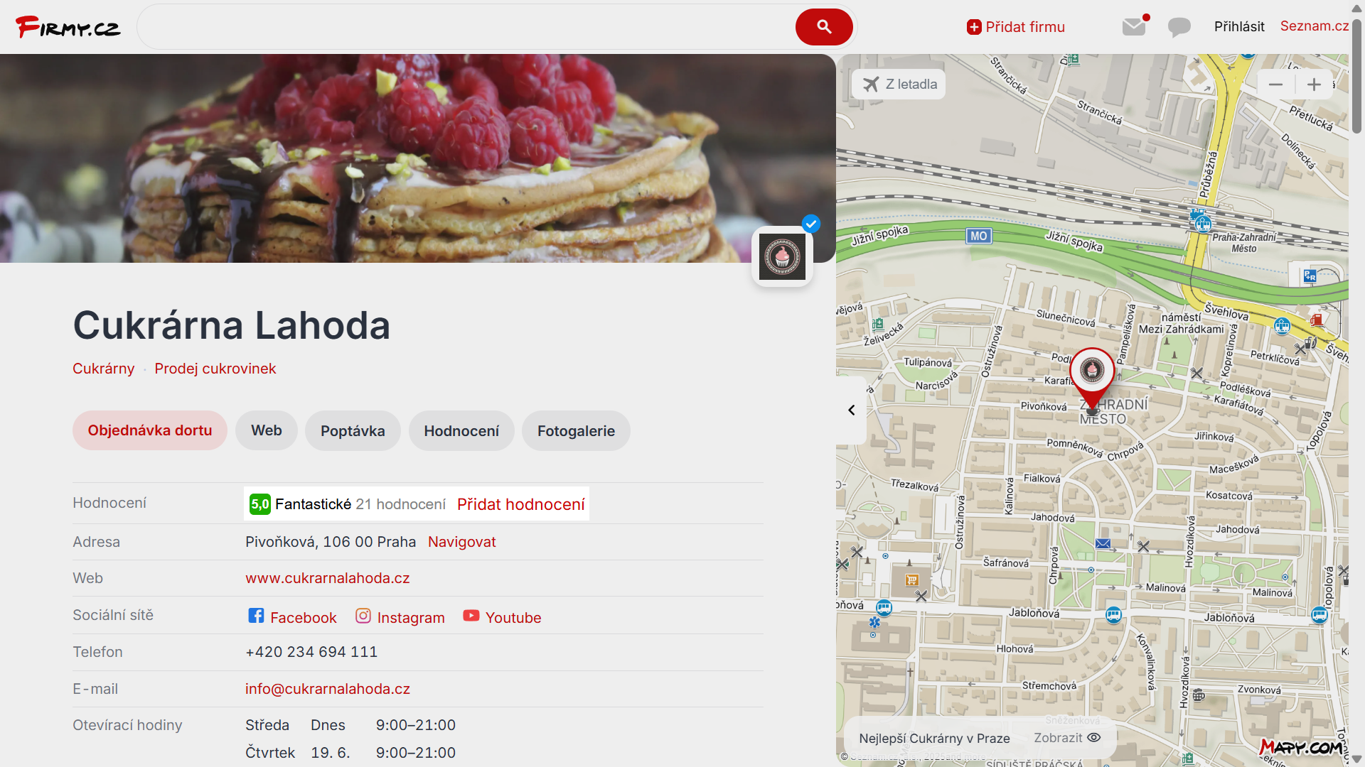Click the Facebook social icon
1365x767 pixels.
[256, 616]
